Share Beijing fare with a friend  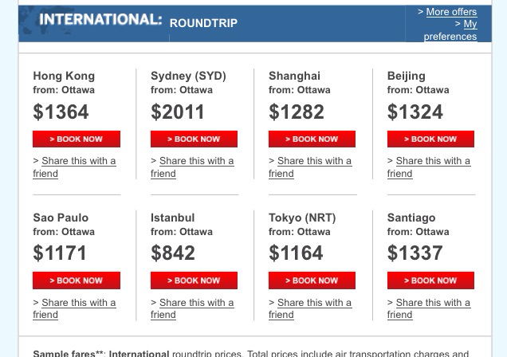433,161
